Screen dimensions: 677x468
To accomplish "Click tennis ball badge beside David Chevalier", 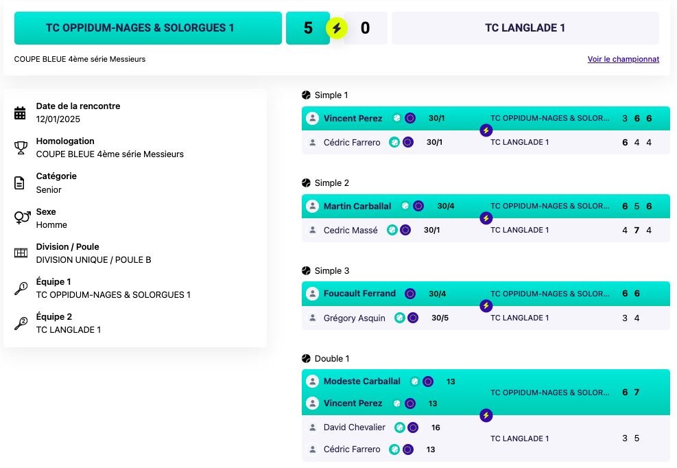I will (400, 428).
